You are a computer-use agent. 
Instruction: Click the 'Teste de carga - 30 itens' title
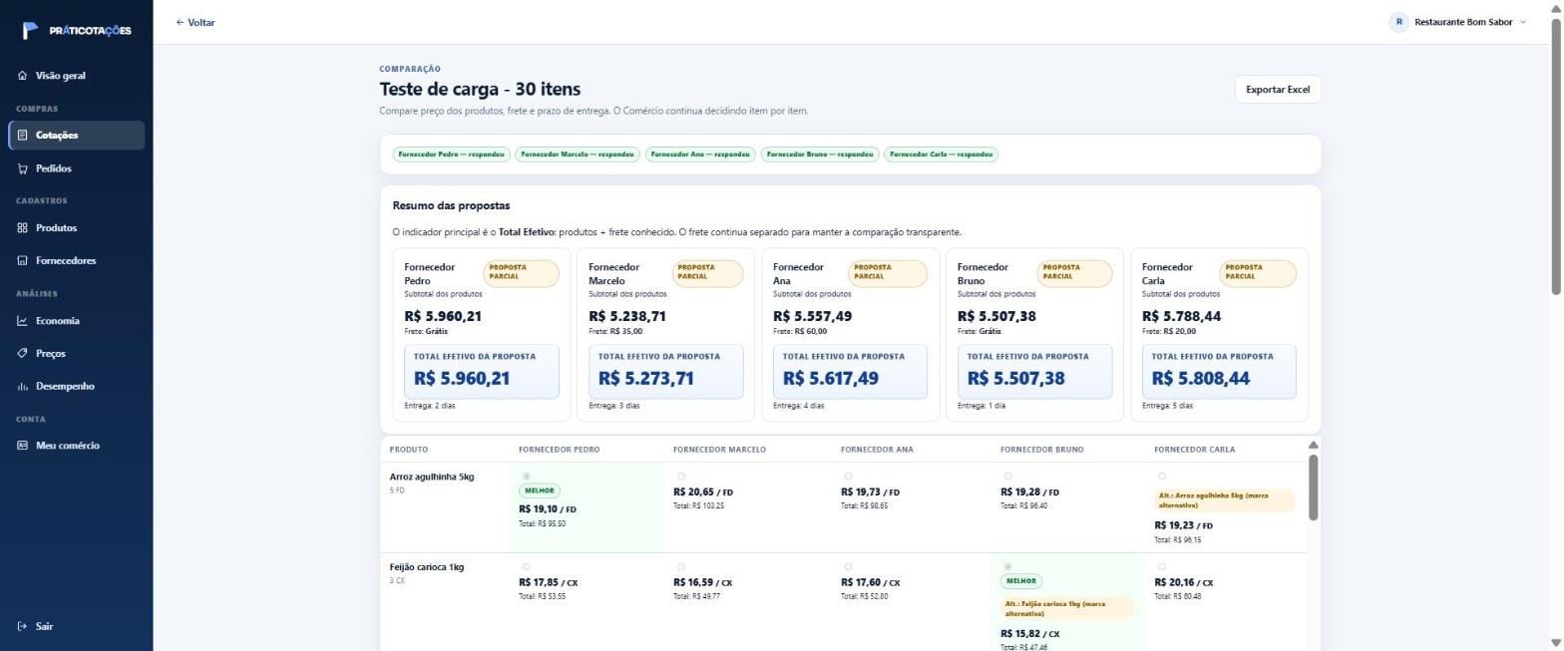coord(480,90)
